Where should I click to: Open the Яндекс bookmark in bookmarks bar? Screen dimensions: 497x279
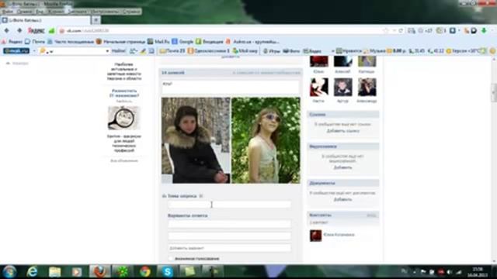[12, 41]
